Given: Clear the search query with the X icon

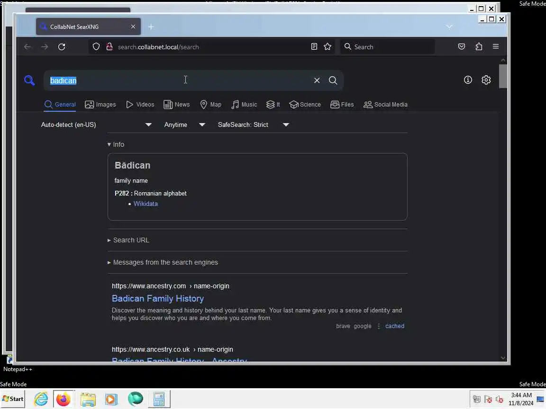Looking at the screenshot, I should [x=317, y=80].
